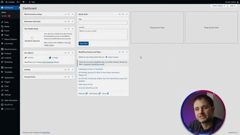
Task: Click the Settings sliders icon
Action: click(x=2, y=95)
